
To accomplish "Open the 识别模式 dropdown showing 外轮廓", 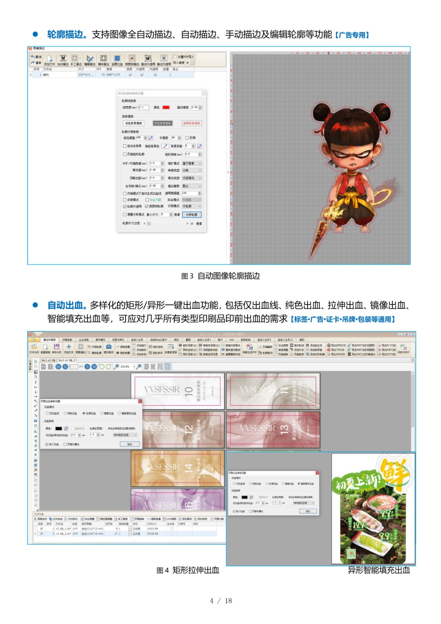I will pos(192,206).
